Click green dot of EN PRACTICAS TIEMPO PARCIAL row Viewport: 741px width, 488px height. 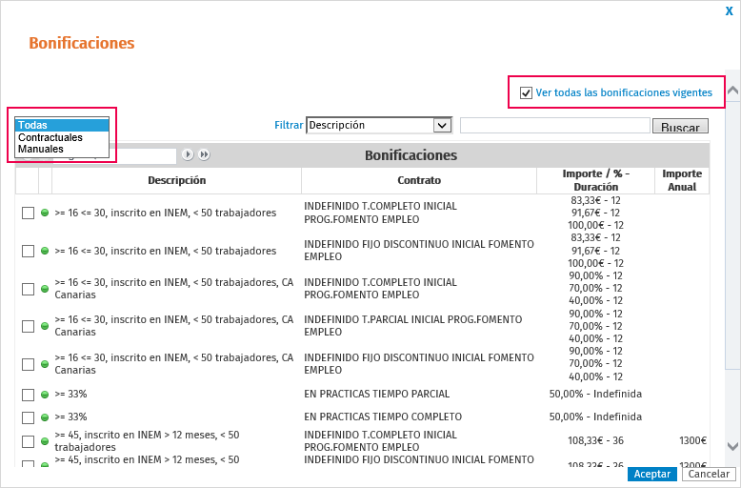45,395
